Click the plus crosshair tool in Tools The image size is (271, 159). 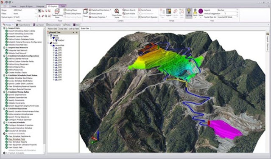coord(39,16)
